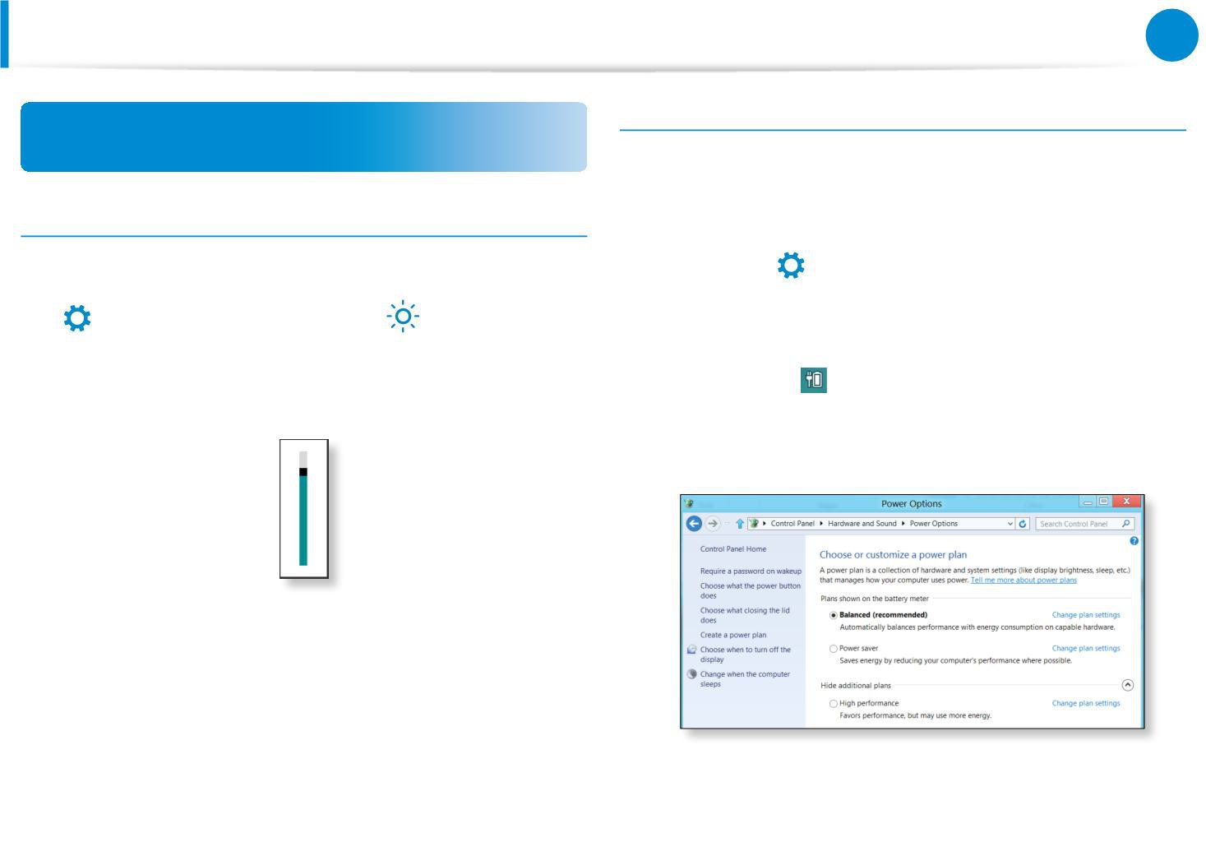Screen dimensions: 1206x856
Task: Maximize the Power Options window
Action: pyautogui.click(x=1103, y=502)
